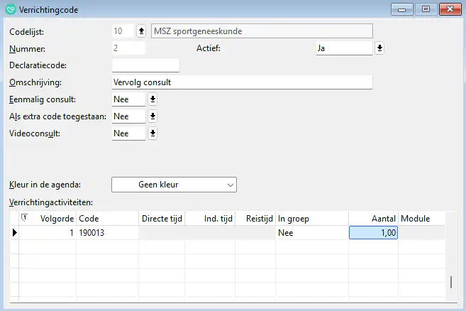Sort by Volgorde column header
The image size is (466, 311).
click(x=48, y=219)
